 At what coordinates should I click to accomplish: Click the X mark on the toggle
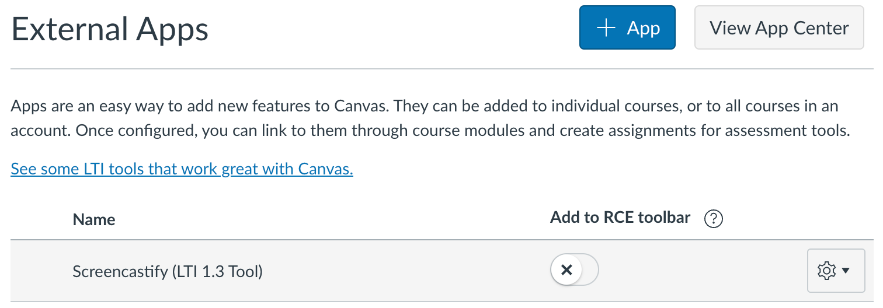[566, 270]
